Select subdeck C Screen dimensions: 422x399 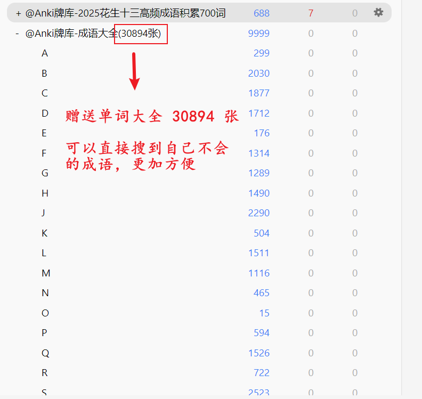pyautogui.click(x=45, y=93)
